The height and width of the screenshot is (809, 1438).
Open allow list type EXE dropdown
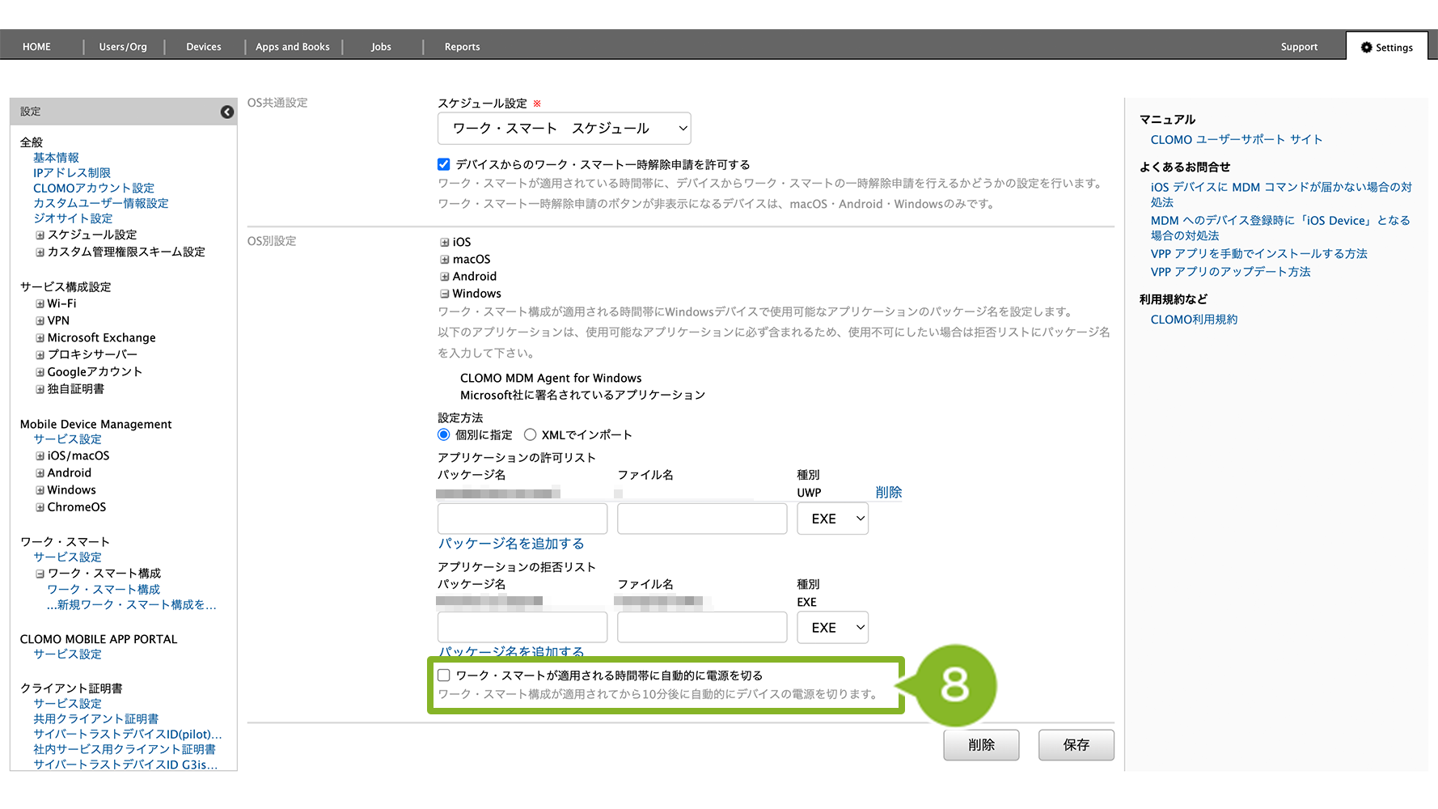click(832, 519)
